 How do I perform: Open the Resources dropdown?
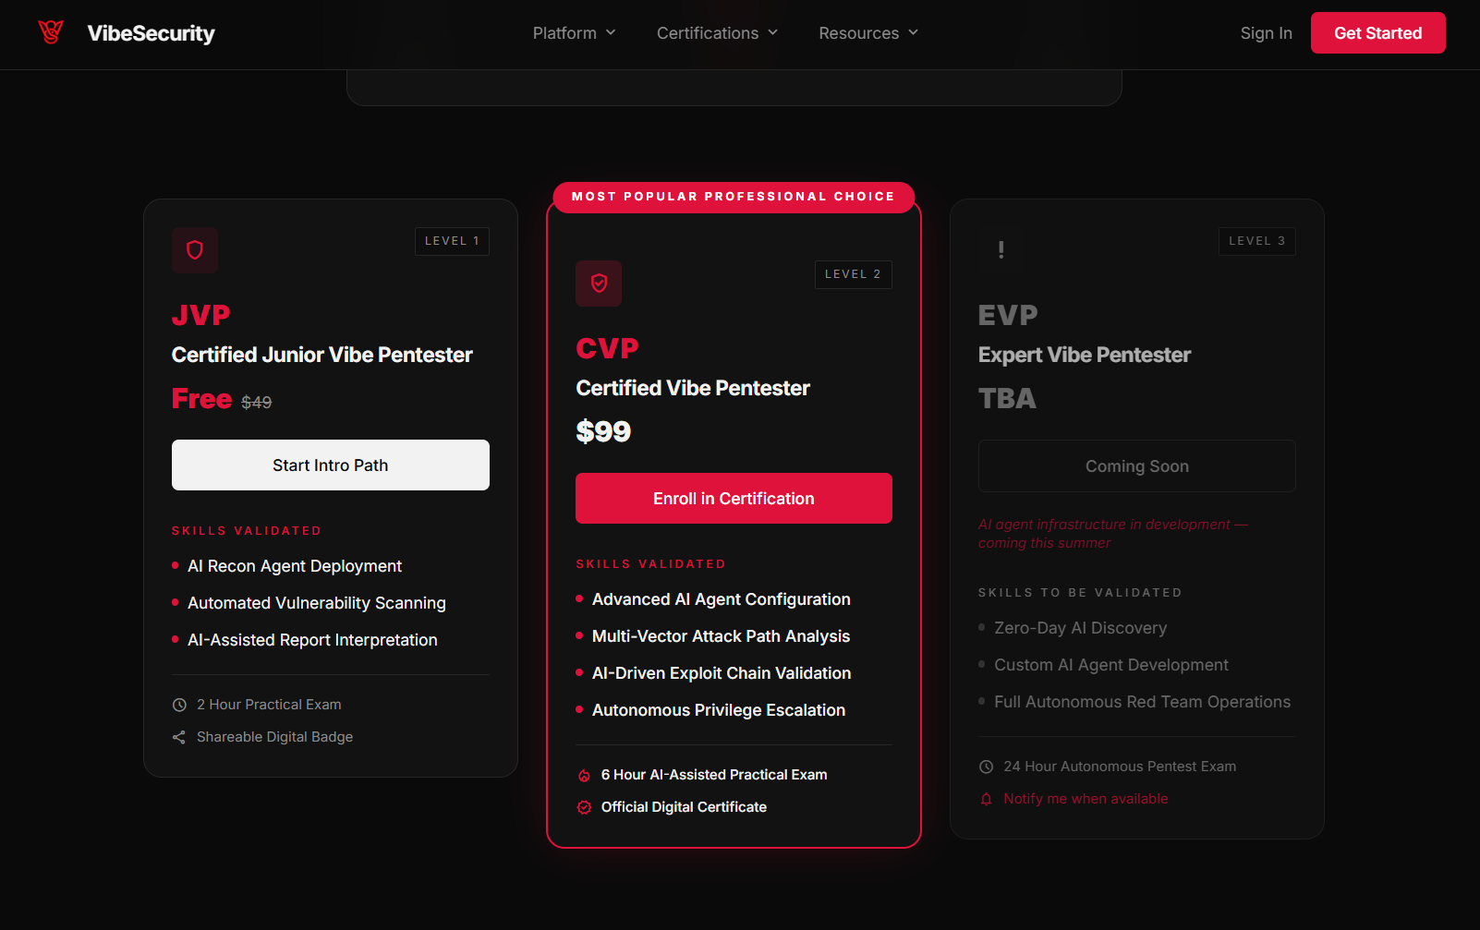point(867,32)
